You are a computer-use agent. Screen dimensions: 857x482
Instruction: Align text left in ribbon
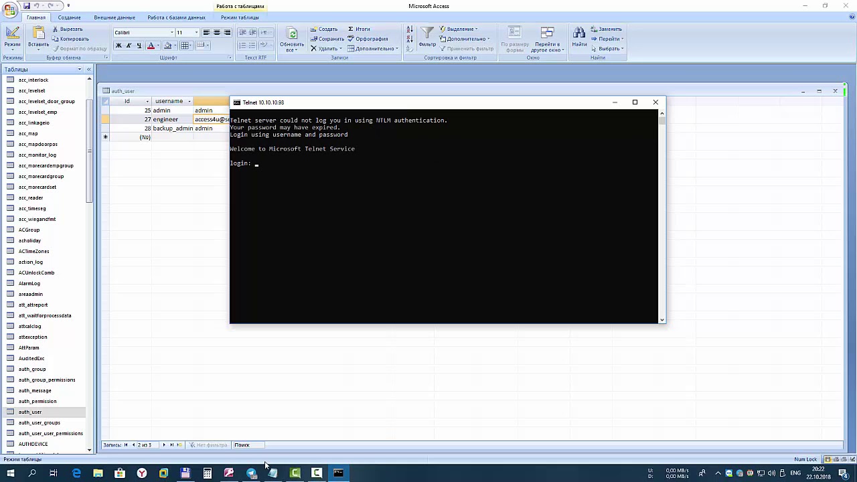point(206,32)
